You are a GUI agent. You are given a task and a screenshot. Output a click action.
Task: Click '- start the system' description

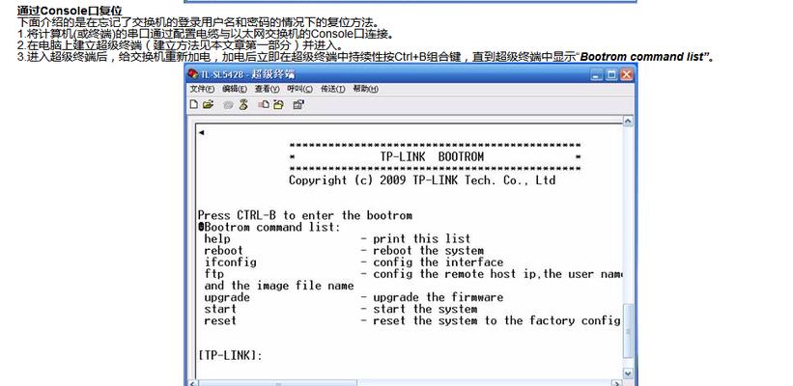[x=418, y=309]
